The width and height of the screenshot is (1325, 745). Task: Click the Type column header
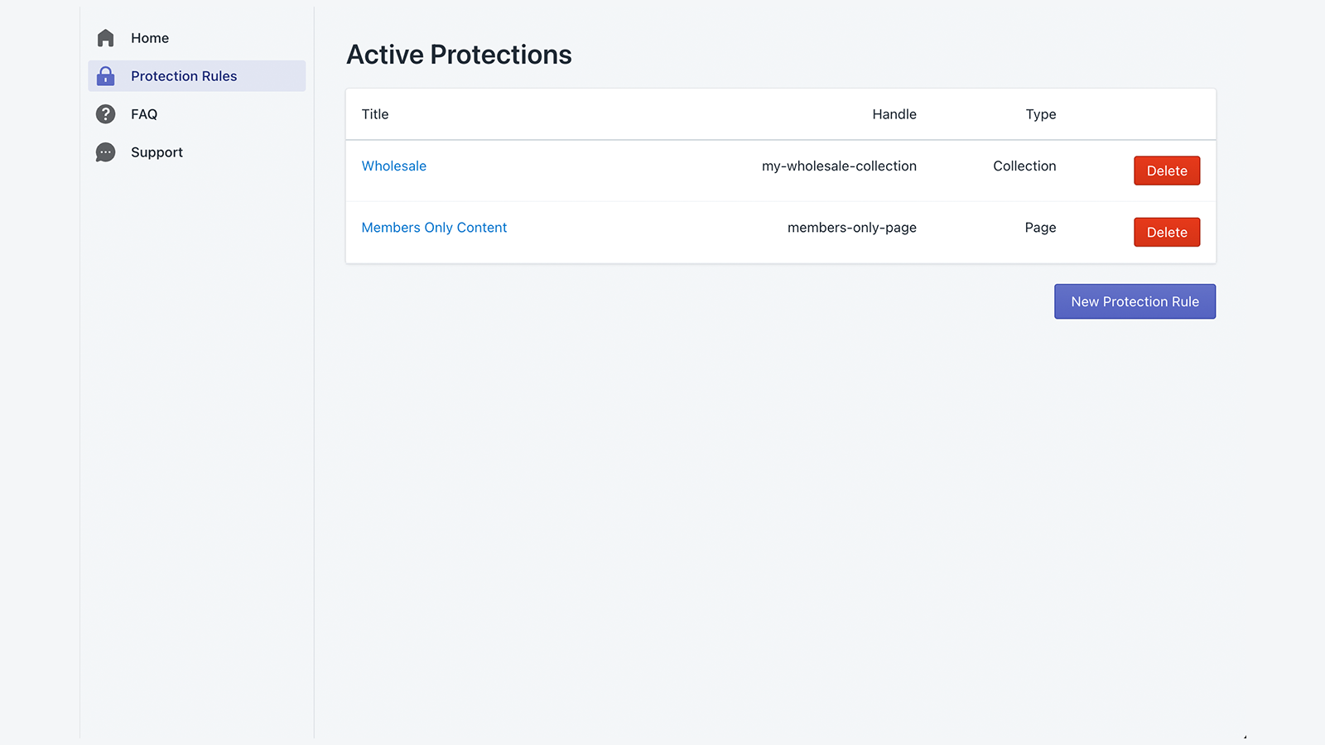pos(1040,114)
